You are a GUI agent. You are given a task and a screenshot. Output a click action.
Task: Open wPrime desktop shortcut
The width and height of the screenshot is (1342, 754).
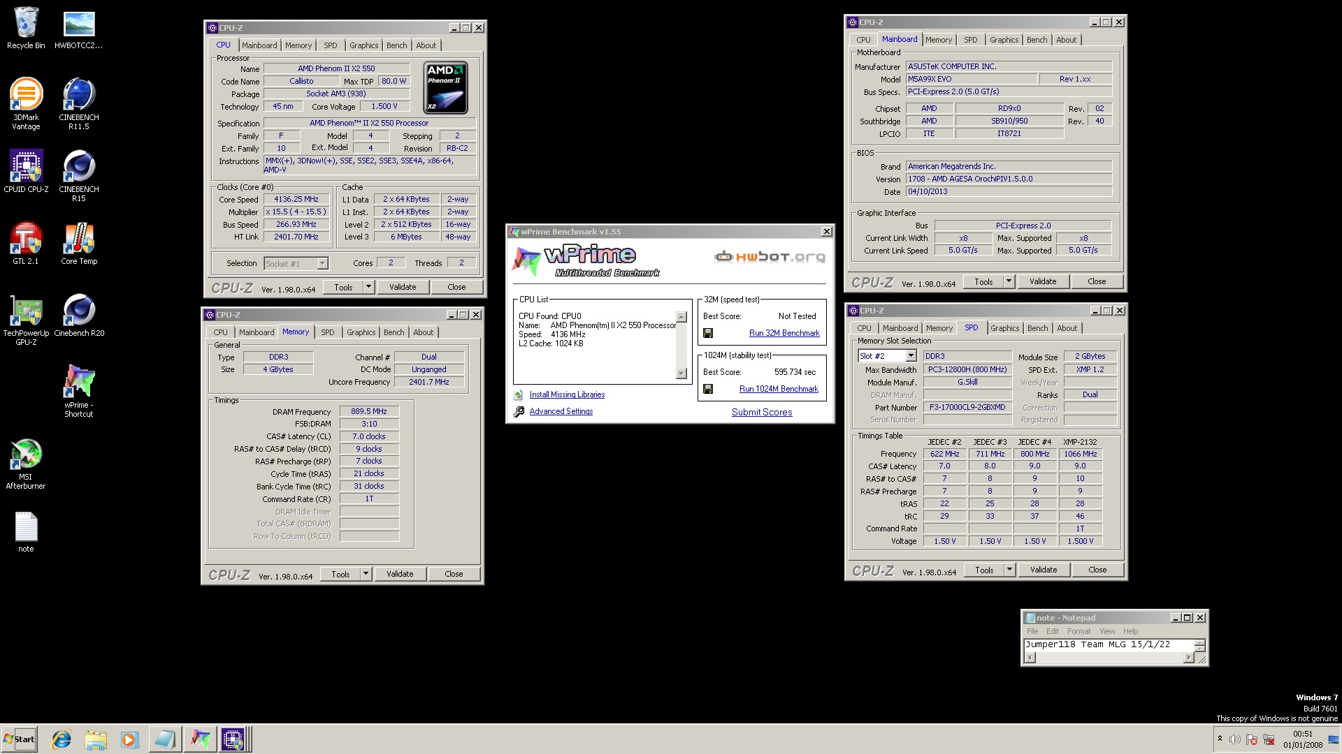click(79, 392)
